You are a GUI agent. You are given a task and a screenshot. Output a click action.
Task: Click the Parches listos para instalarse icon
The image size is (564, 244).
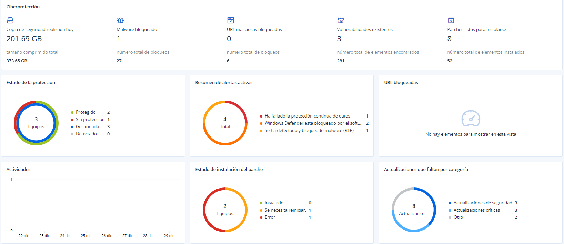pyautogui.click(x=451, y=20)
